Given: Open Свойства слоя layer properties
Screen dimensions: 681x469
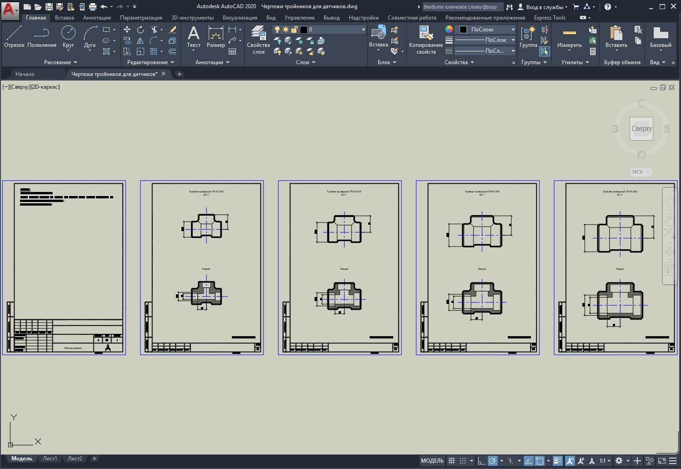Looking at the screenshot, I should click(258, 40).
